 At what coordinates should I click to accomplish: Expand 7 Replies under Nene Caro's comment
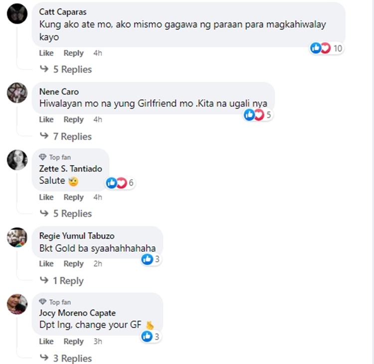[66, 137]
